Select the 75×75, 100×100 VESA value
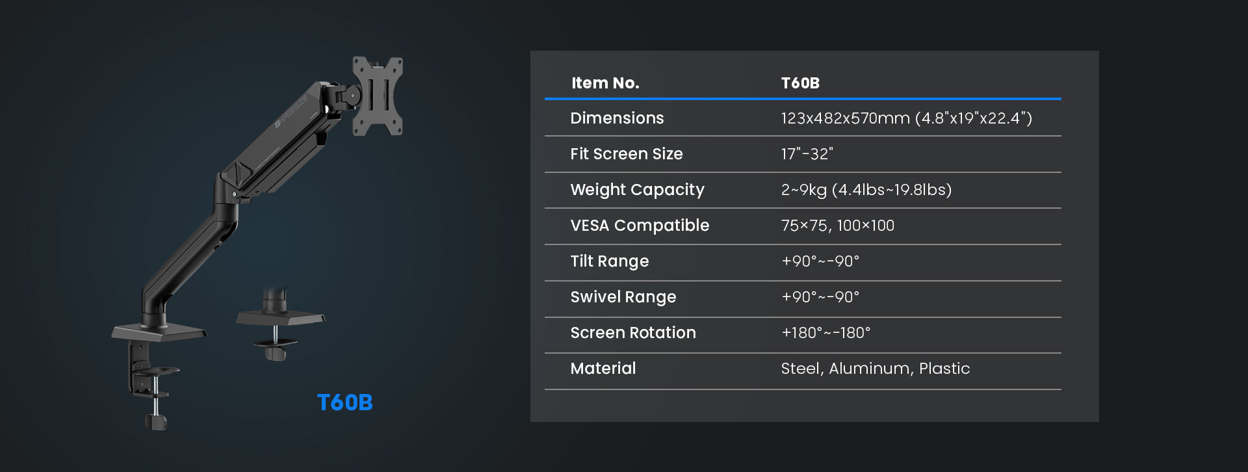 pos(837,226)
